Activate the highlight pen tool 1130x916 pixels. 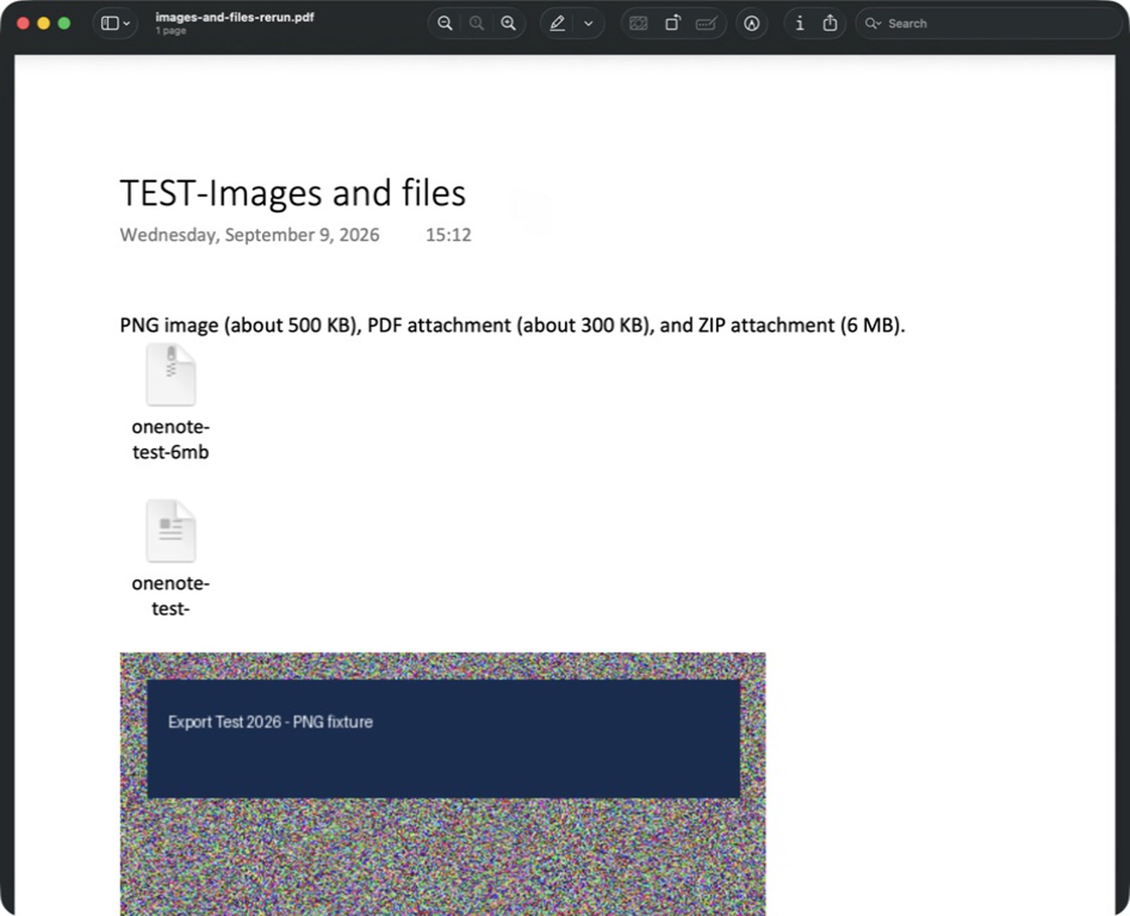click(557, 23)
